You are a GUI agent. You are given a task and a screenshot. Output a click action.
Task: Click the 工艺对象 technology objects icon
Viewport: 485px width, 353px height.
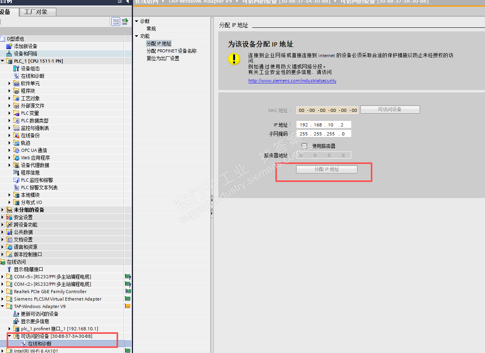tap(16, 98)
